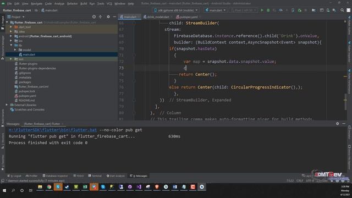Collapse all using Project panel's expand/collapse icon
Screen dimensions: 352x198
tap(100, 17)
